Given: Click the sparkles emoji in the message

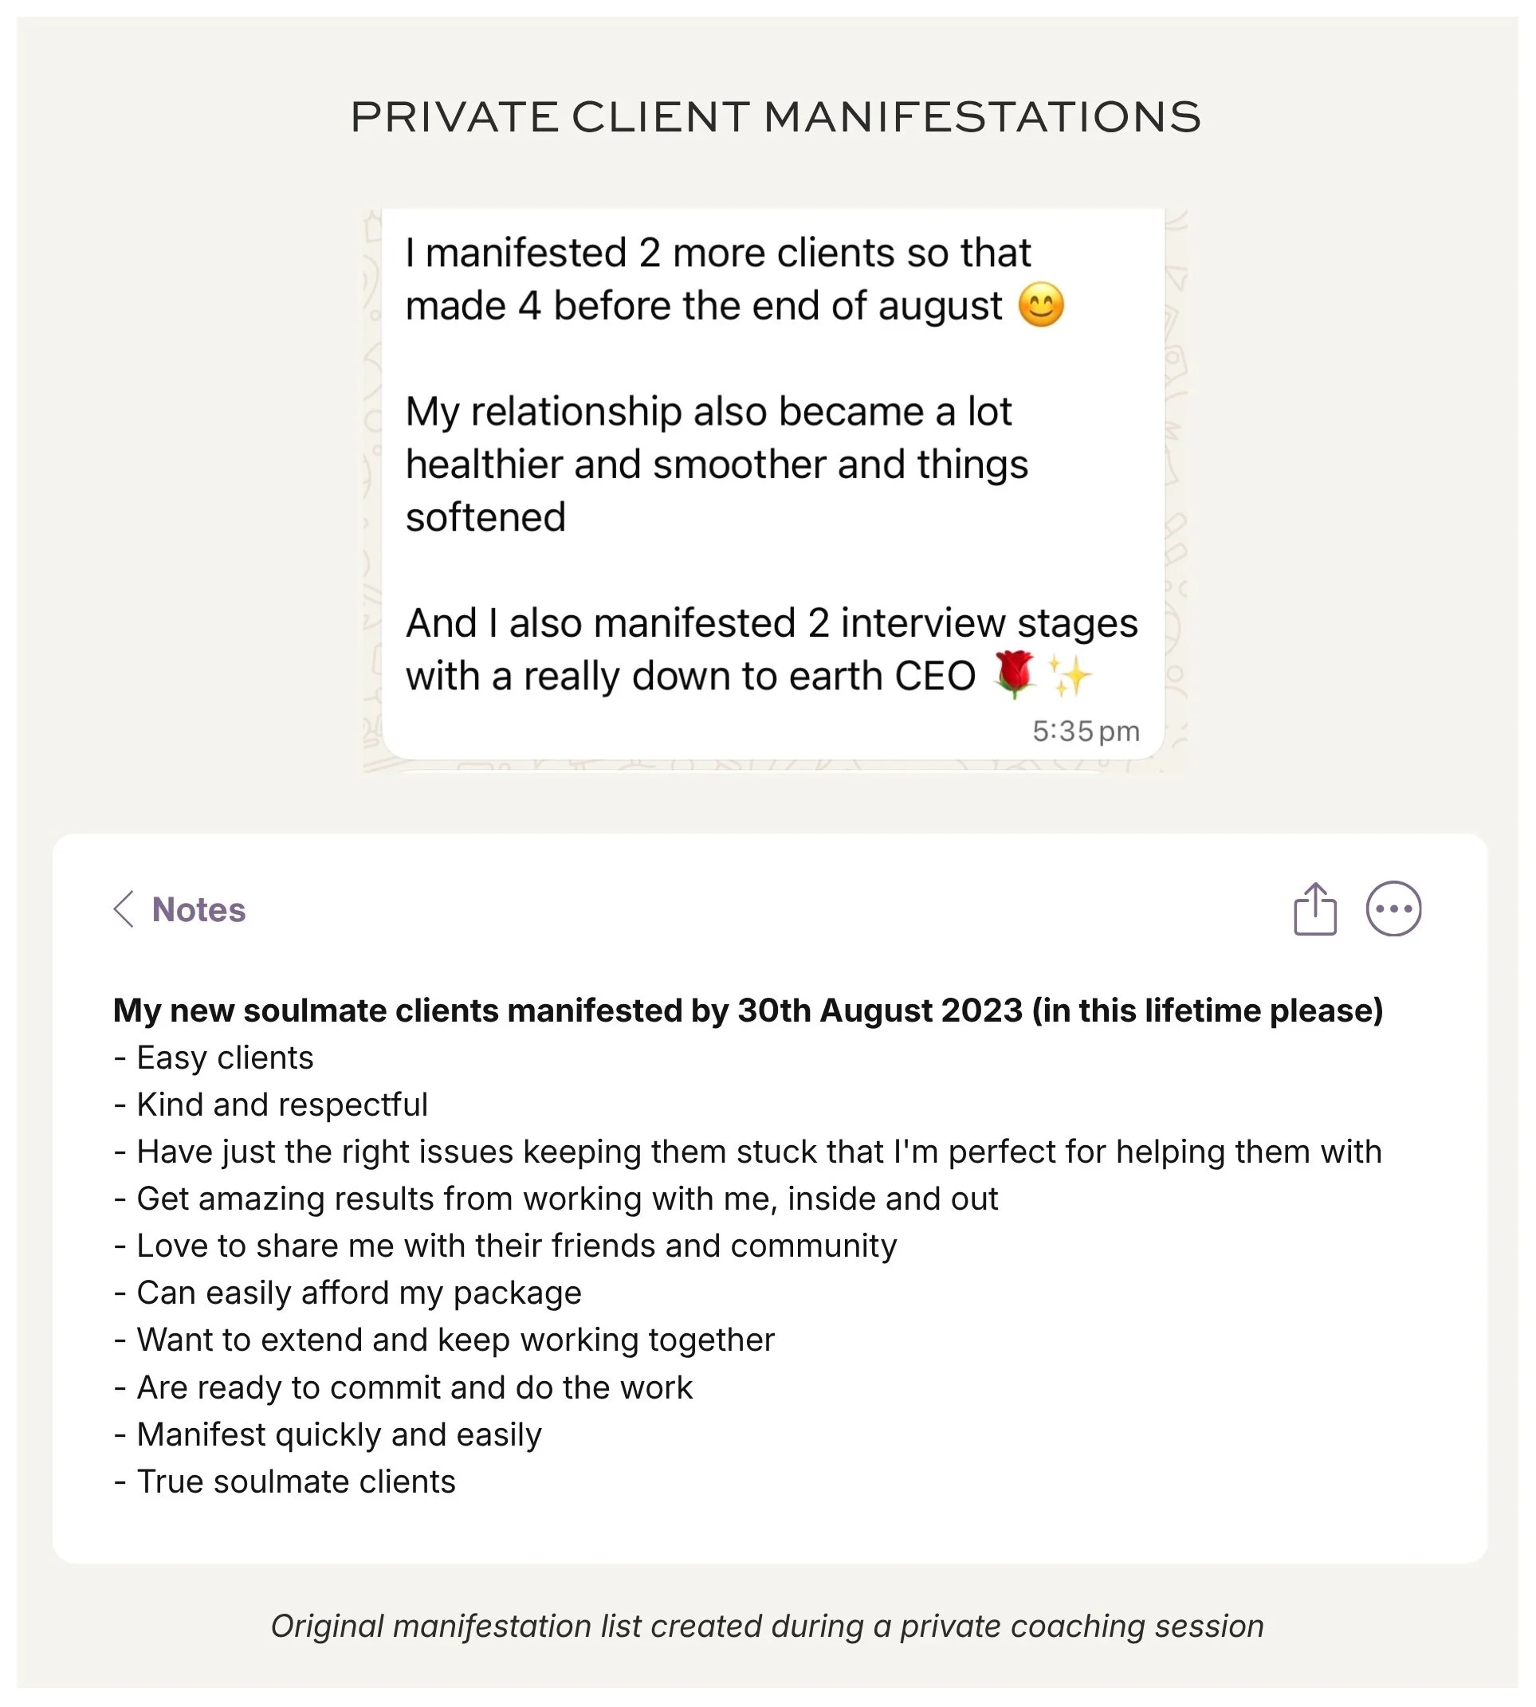Looking at the screenshot, I should coord(1070,676).
